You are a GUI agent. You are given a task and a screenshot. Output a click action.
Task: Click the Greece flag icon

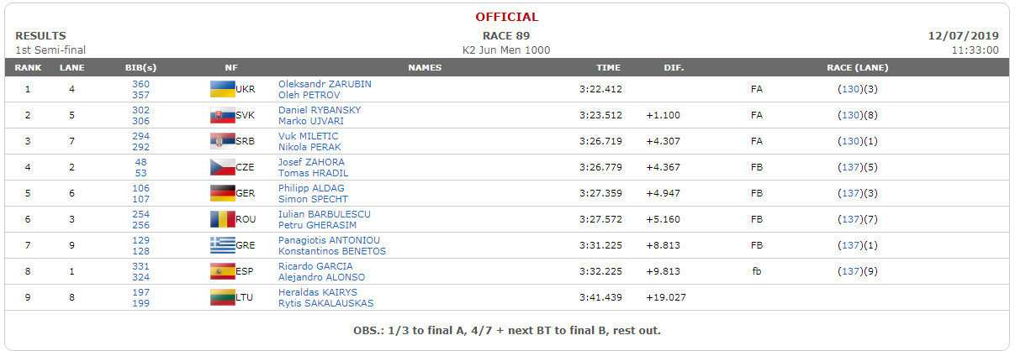(222, 246)
